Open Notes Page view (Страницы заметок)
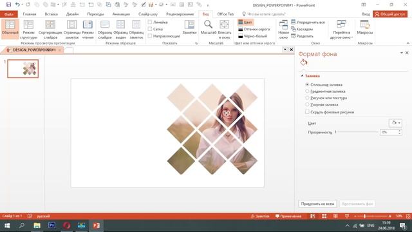 click(71, 30)
